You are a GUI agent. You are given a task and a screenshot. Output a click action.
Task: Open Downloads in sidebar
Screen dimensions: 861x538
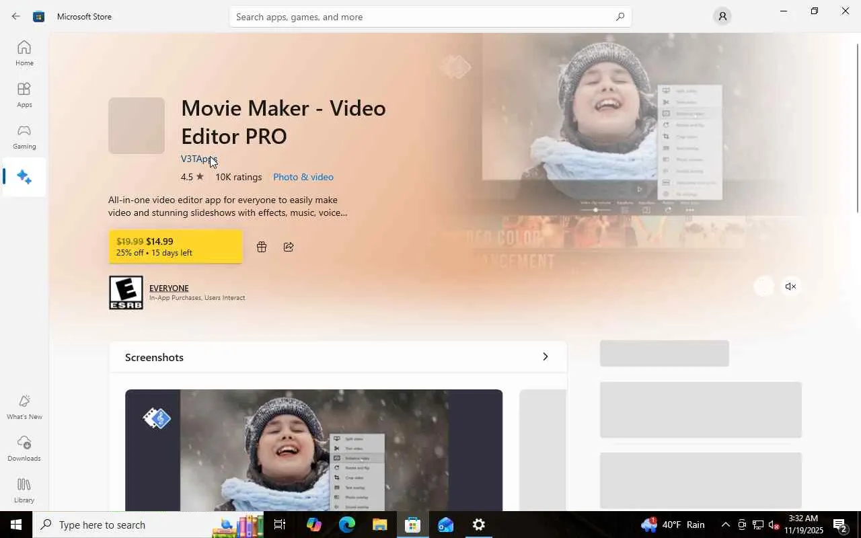[24, 449]
